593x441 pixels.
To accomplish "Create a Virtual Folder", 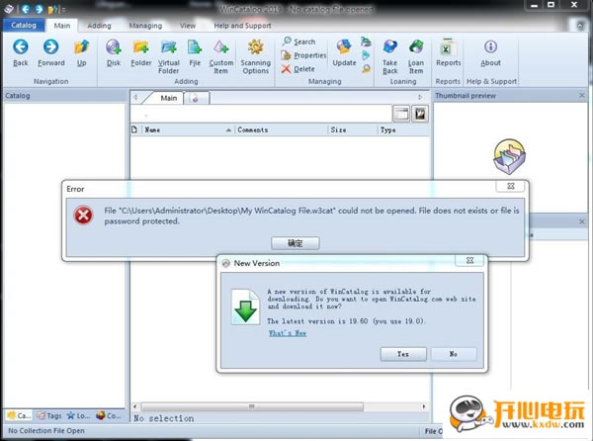I will point(169,46).
